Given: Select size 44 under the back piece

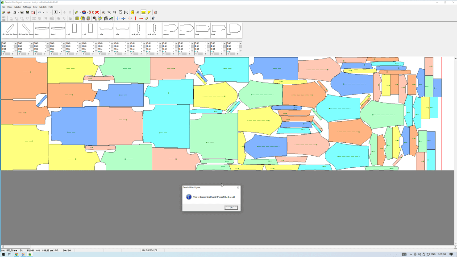Looking at the screenshot, I should [229, 49].
